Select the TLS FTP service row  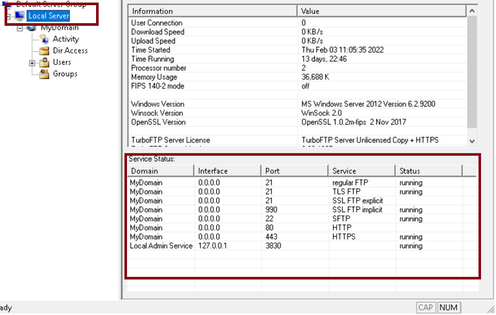(x=302, y=192)
